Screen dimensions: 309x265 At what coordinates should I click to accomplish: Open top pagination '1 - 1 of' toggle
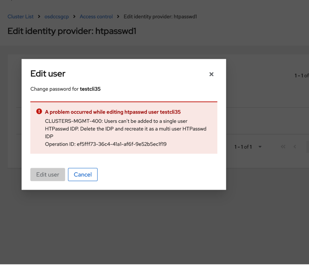point(301,76)
